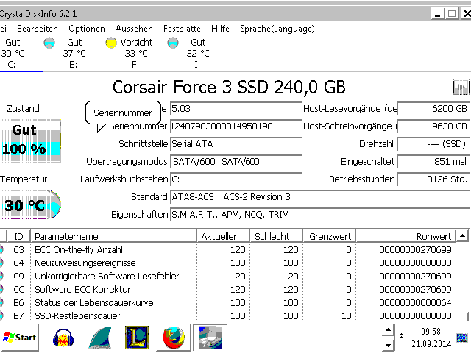The image size is (471, 353).
Task: Switch to F: drive Vorsicht 33 °C
Action: (136, 54)
